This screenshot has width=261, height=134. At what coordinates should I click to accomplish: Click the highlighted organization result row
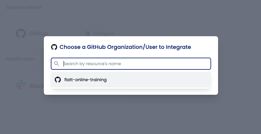pos(131,80)
